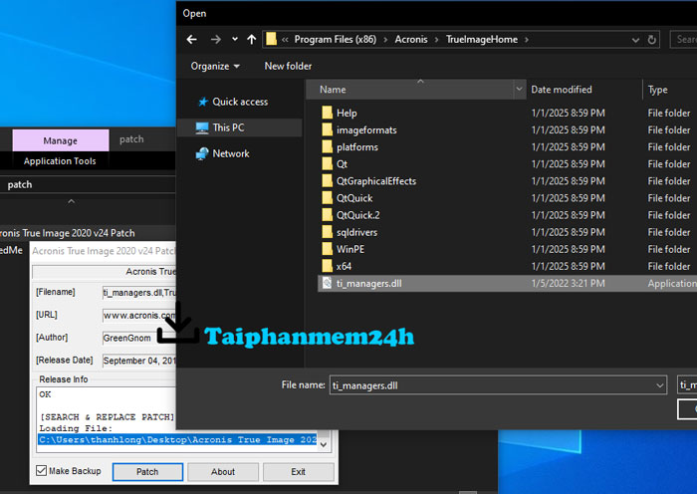Select TrueImageHome breadcrumb segment
Viewport: 697px width, 494px height.
[x=482, y=40]
